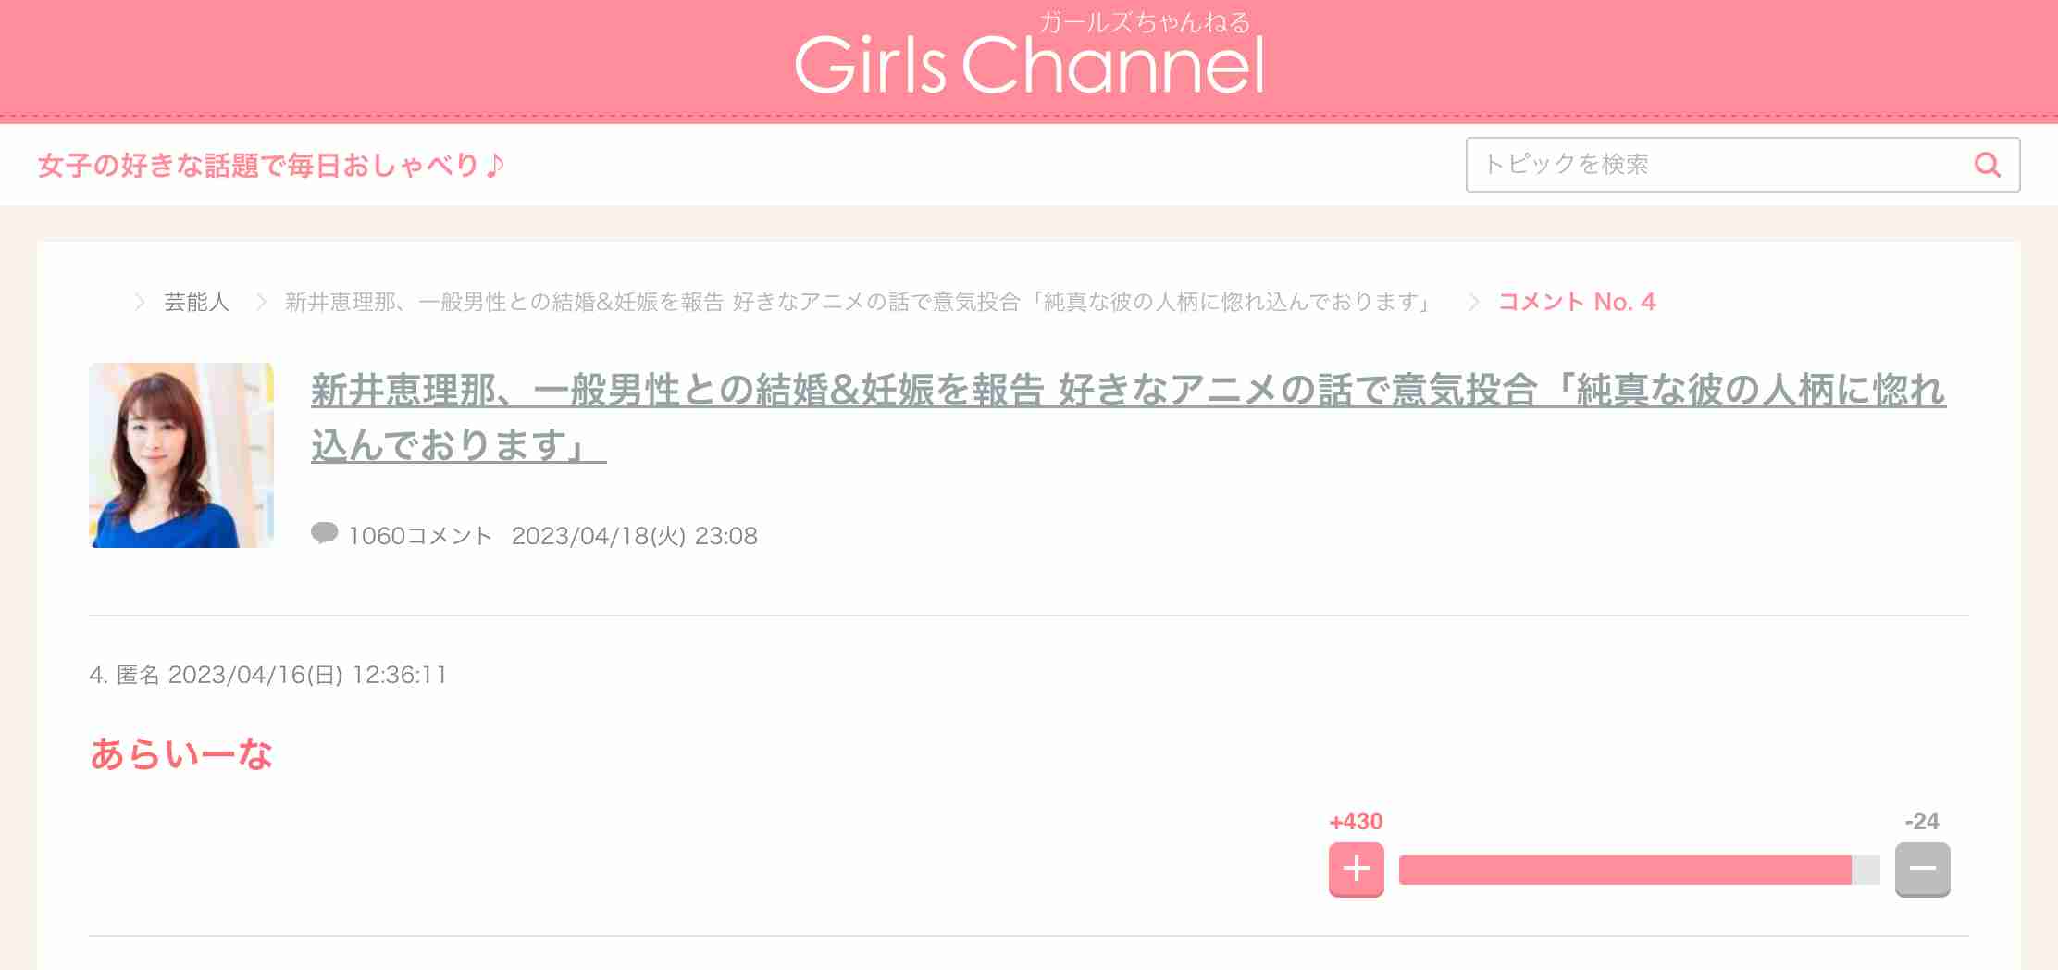Click the +430 vote count

[x=1356, y=821]
